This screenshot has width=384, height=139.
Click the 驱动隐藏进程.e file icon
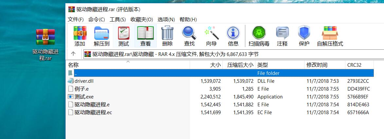[x=71, y=104]
